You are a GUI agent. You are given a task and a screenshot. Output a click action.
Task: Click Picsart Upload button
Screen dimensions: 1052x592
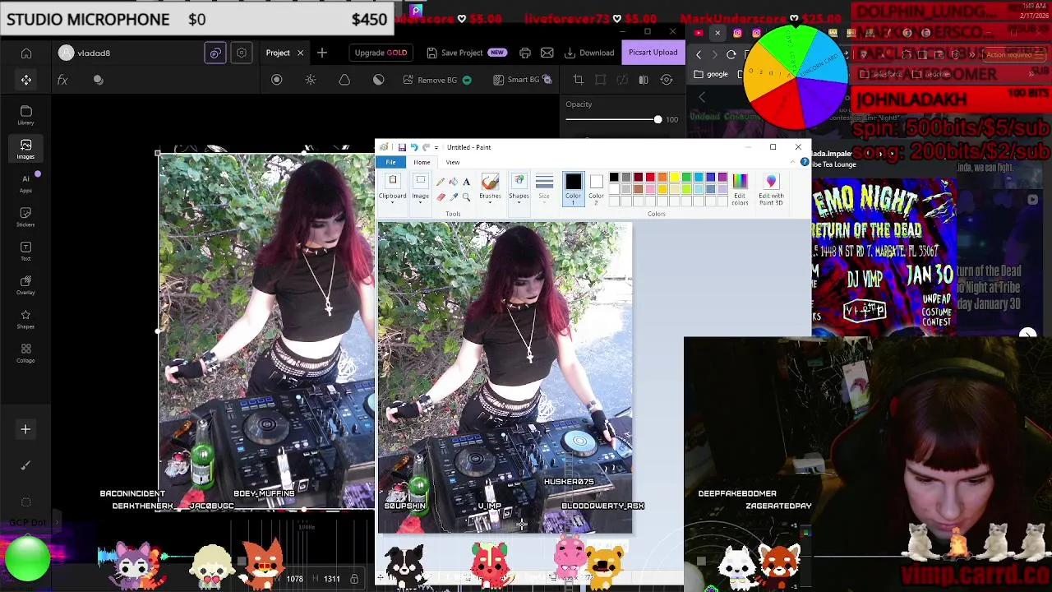coord(653,53)
